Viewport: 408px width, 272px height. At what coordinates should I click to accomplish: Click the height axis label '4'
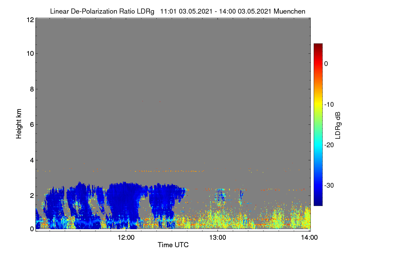pos(31,160)
